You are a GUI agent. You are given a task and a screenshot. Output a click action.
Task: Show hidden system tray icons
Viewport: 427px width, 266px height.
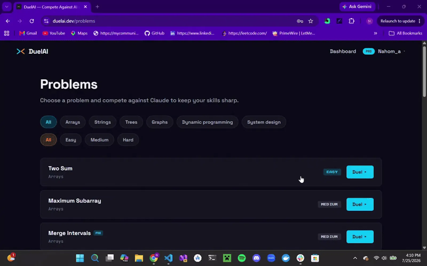click(355, 258)
